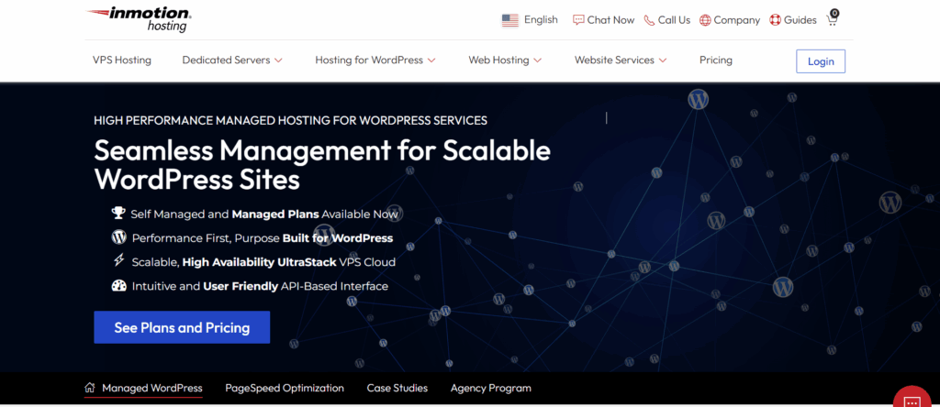This screenshot has width=940, height=407.
Task: Click the Call Us link
Action: click(x=674, y=20)
